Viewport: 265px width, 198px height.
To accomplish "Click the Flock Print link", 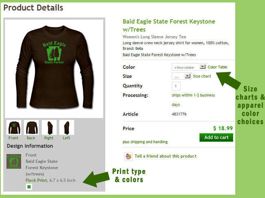I will click(x=35, y=180).
